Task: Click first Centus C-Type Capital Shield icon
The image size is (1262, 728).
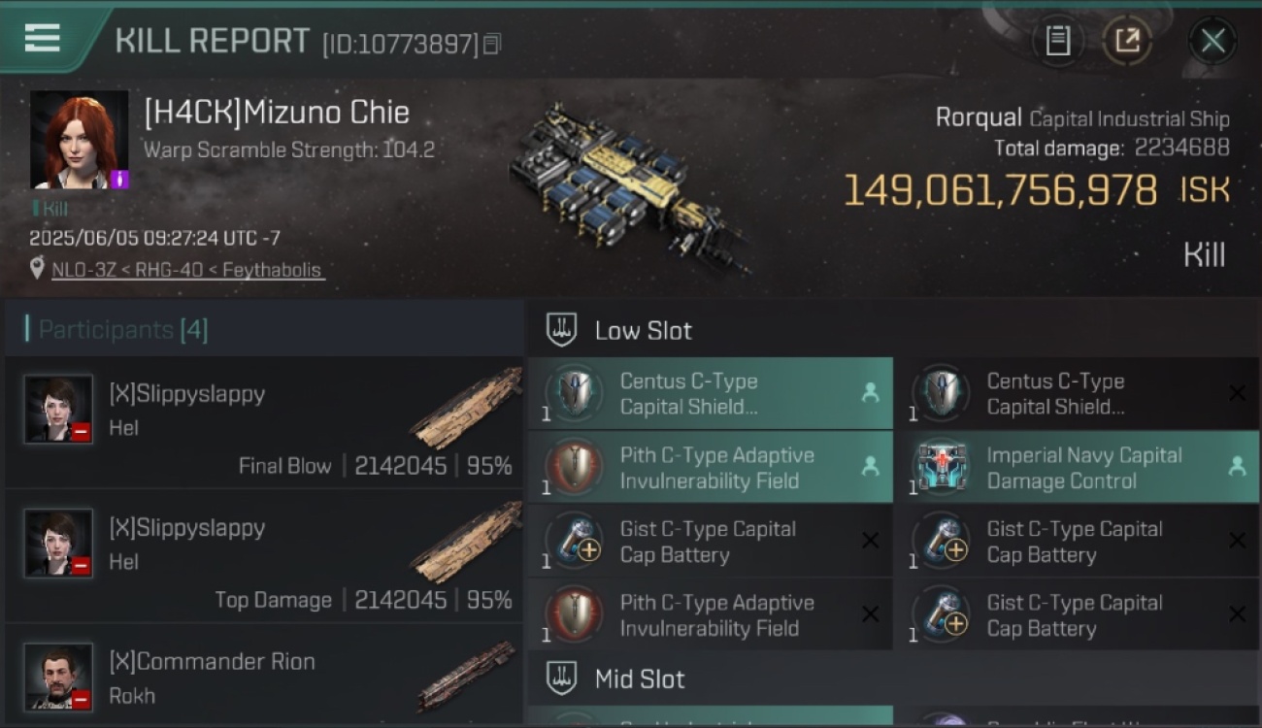Action: click(x=574, y=393)
